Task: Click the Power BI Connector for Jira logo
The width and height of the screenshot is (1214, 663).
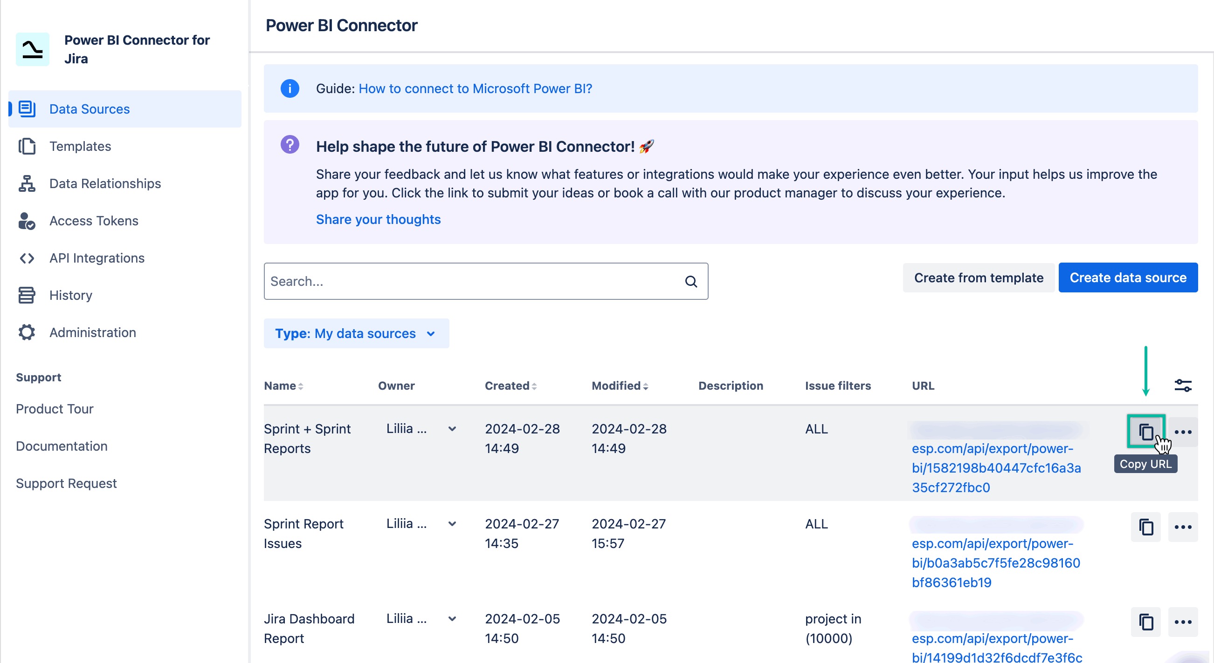Action: pos(32,49)
